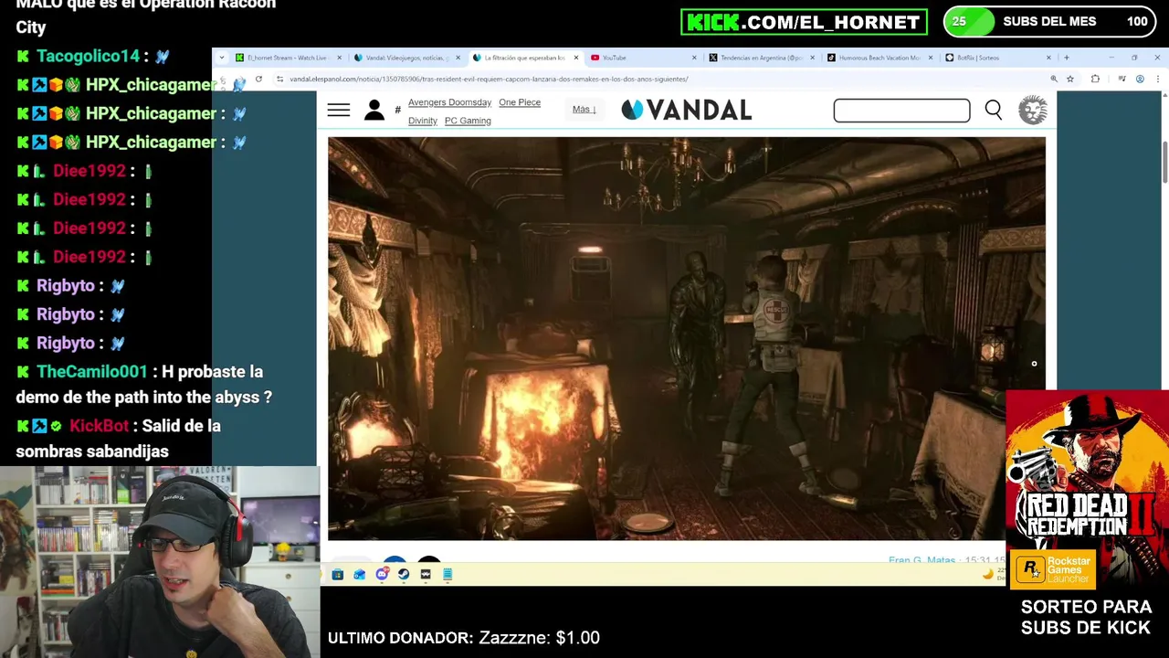Open Steam from the taskbar
The width and height of the screenshot is (1169, 658).
pos(404,574)
